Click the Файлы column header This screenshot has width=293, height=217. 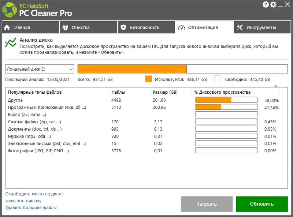pyautogui.click(x=118, y=92)
